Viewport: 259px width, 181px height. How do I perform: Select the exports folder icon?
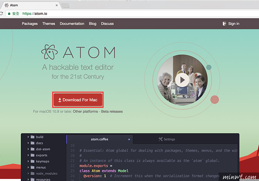pyautogui.click(x=33, y=155)
